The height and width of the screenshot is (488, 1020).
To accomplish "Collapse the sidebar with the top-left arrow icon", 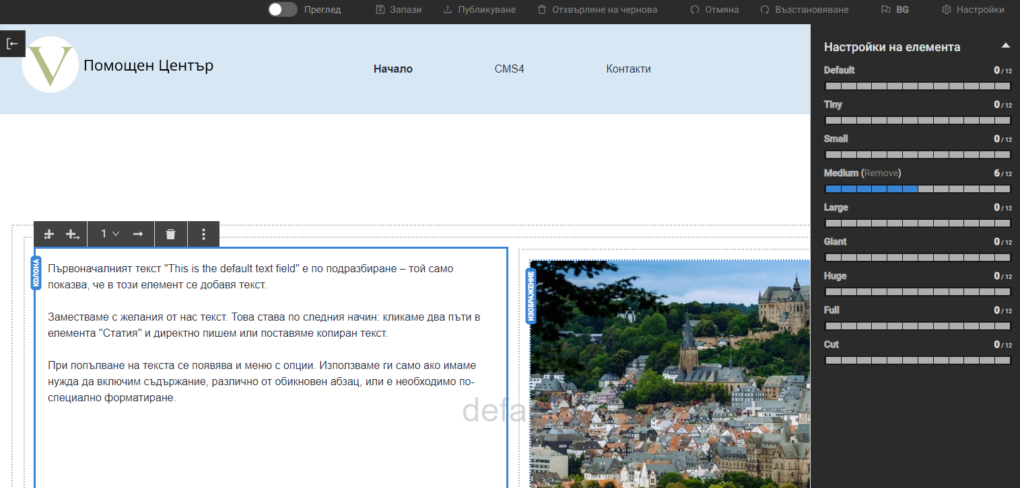I will [12, 44].
